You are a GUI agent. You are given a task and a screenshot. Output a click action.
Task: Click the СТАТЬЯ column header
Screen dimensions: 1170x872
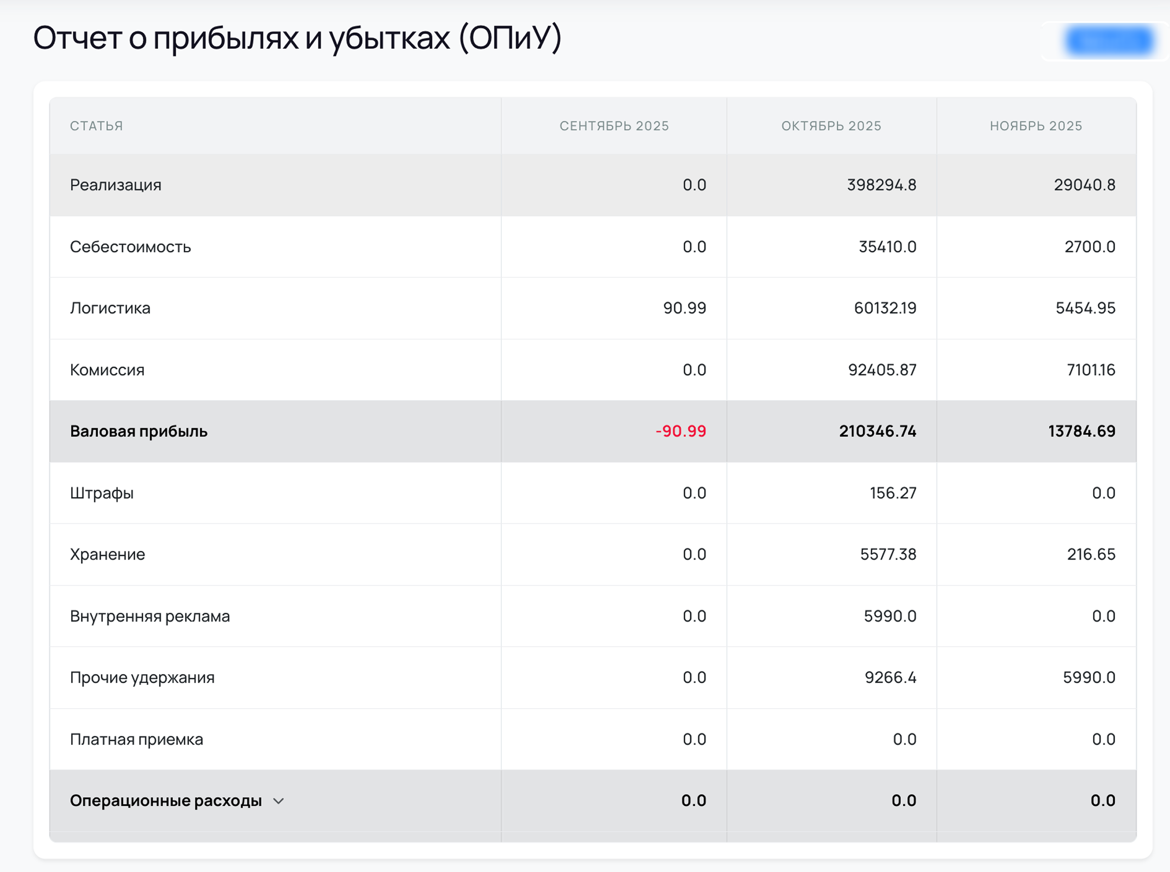coord(96,126)
